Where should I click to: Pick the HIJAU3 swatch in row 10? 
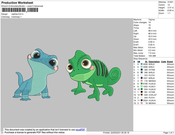click(x=142, y=89)
